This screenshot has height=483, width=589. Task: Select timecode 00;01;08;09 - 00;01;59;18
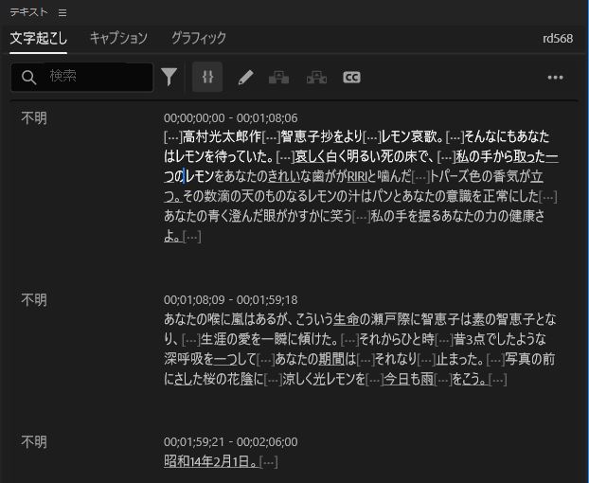pos(230,300)
